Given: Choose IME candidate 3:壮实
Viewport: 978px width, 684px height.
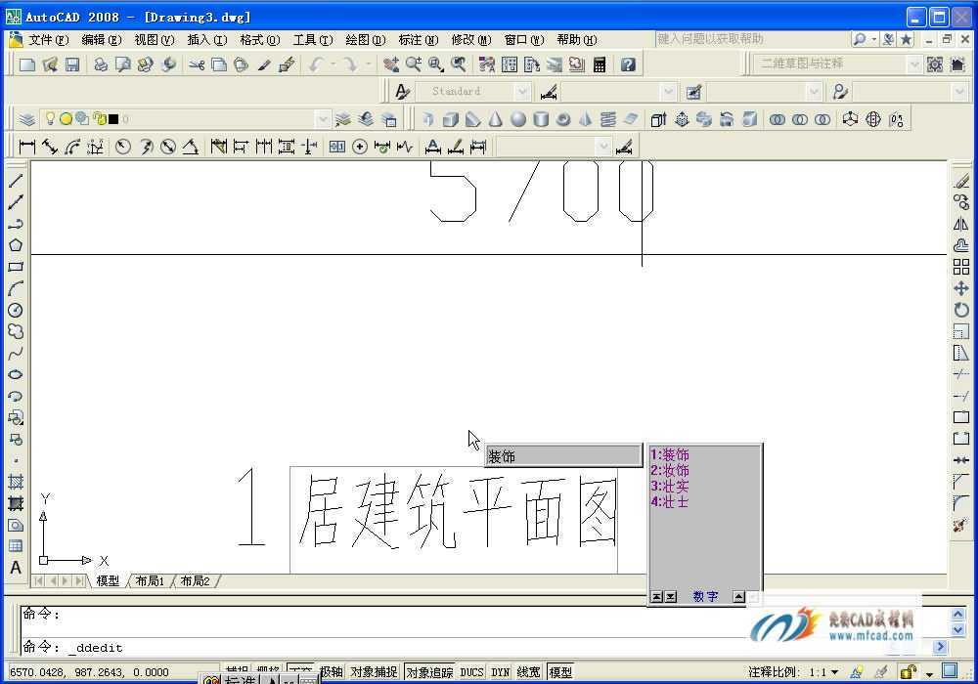Looking at the screenshot, I should click(670, 486).
